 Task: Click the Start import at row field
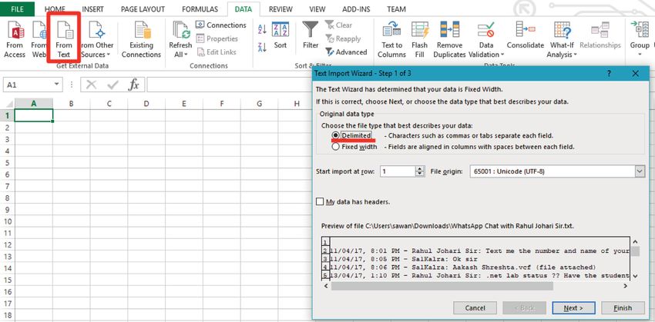pos(398,171)
